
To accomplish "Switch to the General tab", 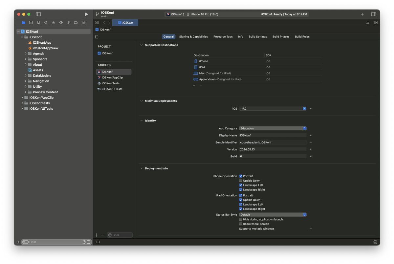I will pos(168,37).
